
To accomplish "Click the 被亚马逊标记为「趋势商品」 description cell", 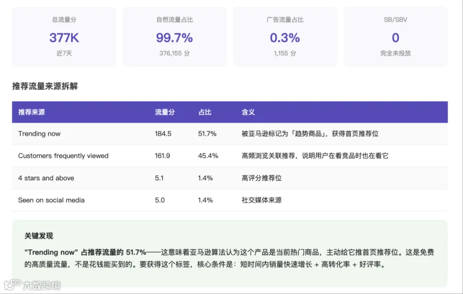I will click(310, 134).
